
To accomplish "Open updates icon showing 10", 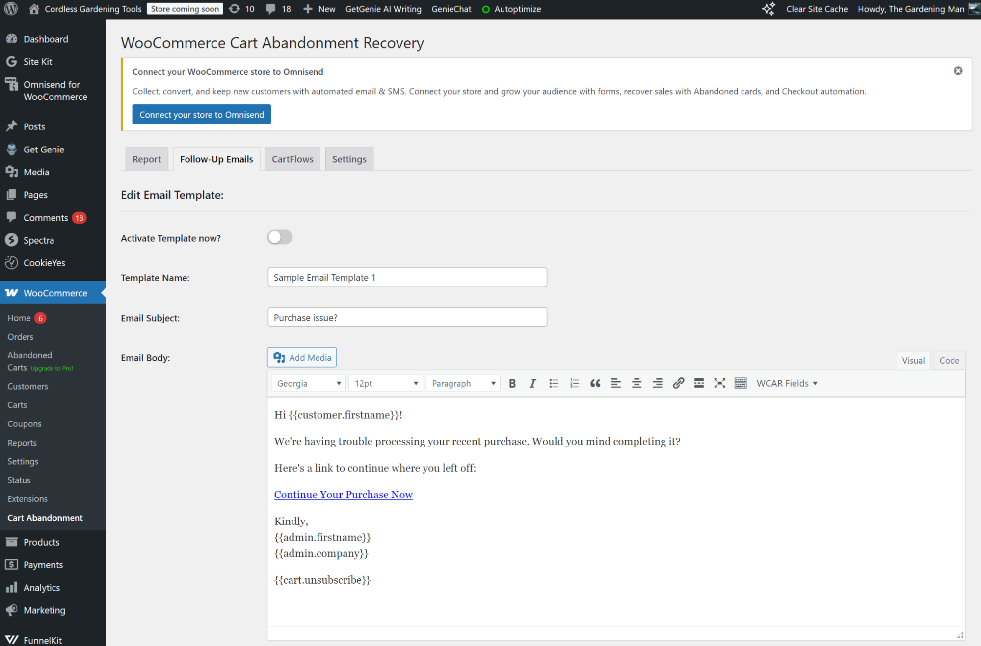I will click(x=242, y=9).
